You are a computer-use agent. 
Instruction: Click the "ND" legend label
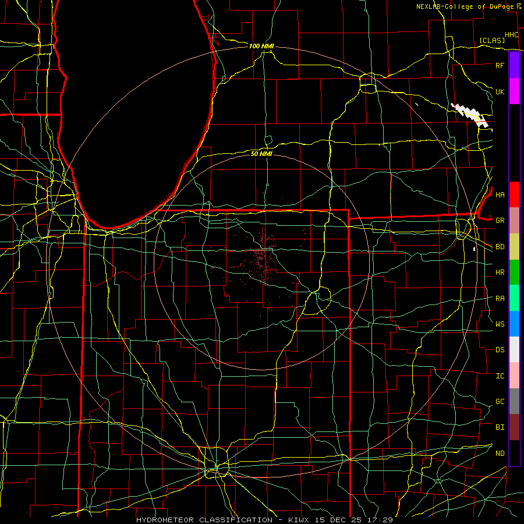[500, 454]
